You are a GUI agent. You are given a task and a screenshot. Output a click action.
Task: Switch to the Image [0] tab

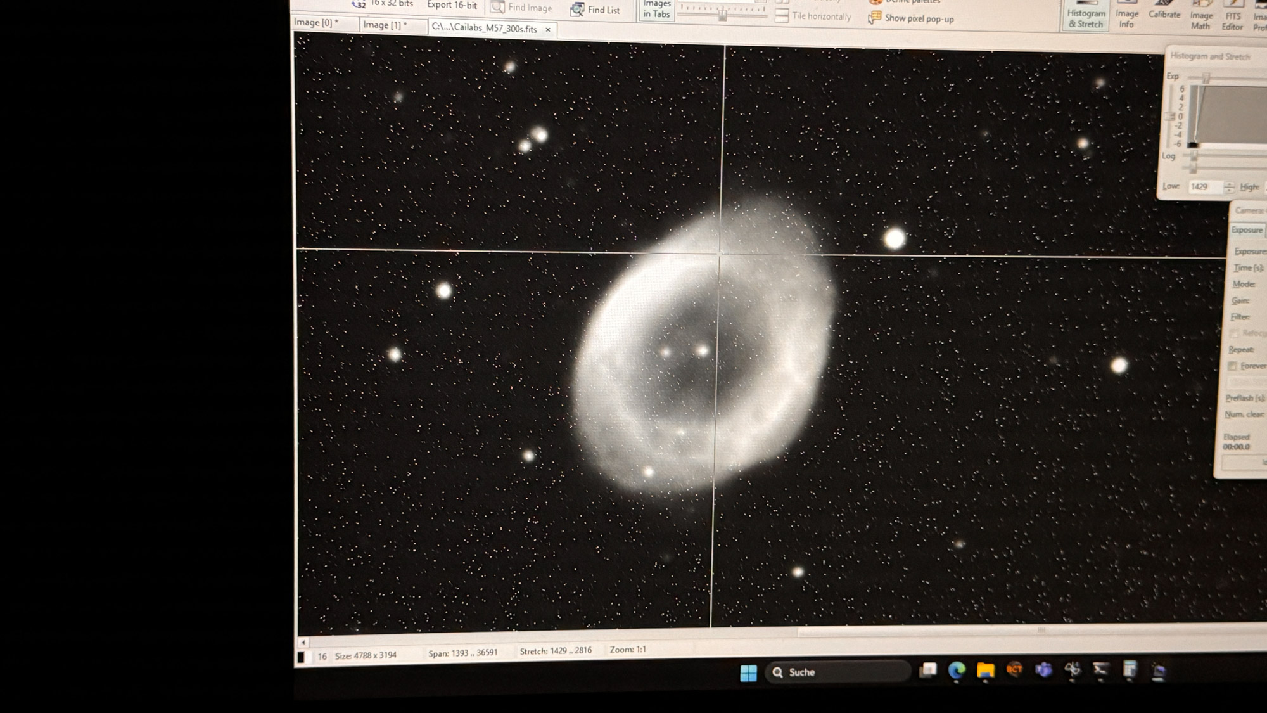tap(316, 23)
